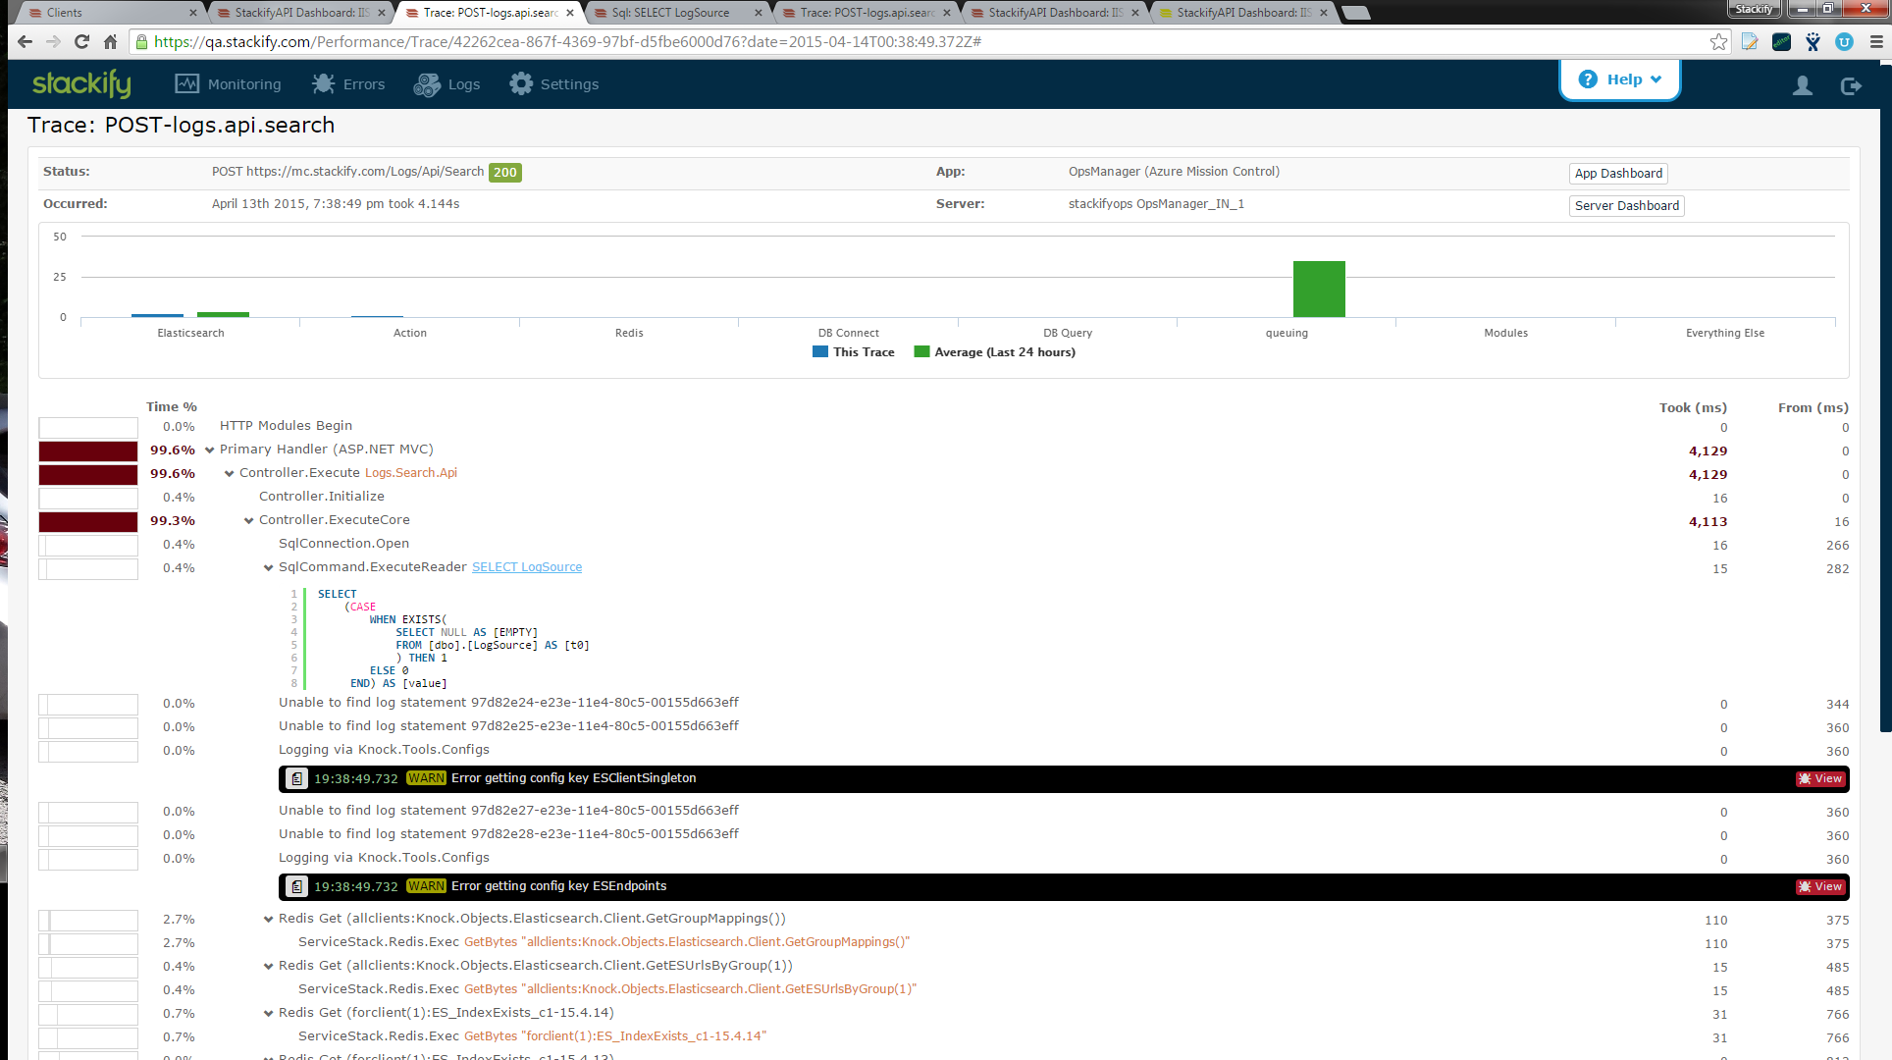Collapse Redis Get GetESUrlsByGroup(1) row
Screen dimensions: 1892x1060
(x=268, y=967)
